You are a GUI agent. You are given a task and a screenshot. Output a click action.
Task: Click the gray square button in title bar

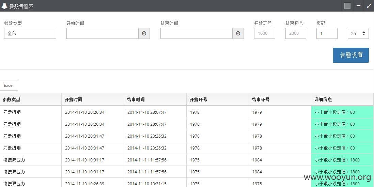(x=347, y=6)
